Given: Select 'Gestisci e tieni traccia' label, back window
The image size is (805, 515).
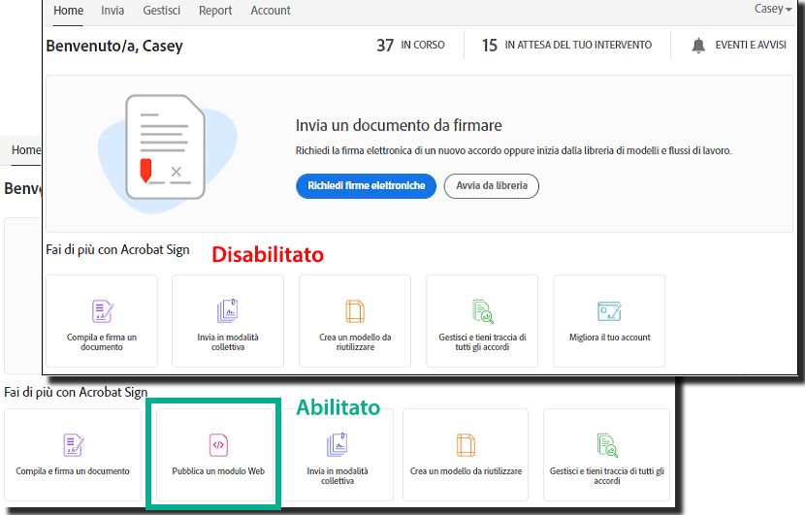Looking at the screenshot, I should click(607, 475).
